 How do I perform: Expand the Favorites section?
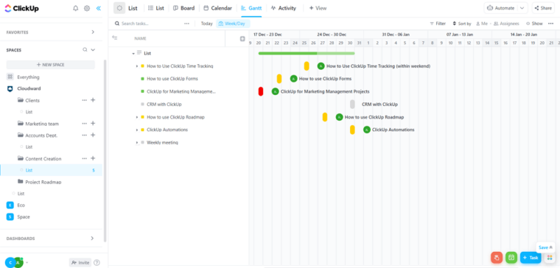coord(93,32)
